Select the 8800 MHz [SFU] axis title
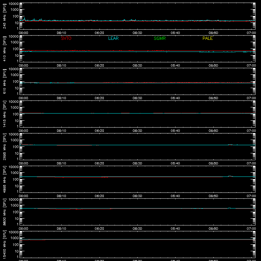The width and height of the screenshot is (261, 261). click(x=4, y=212)
